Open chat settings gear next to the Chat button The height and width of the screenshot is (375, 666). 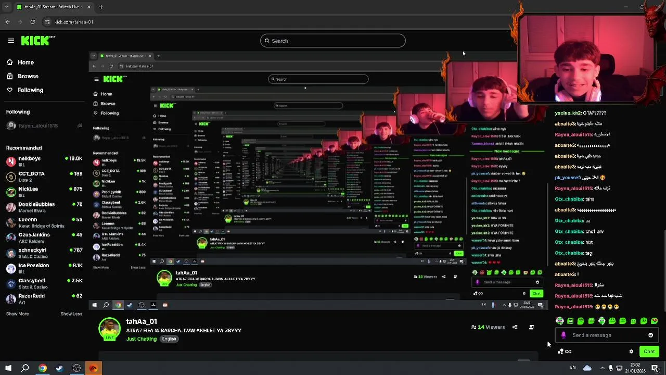631,352
